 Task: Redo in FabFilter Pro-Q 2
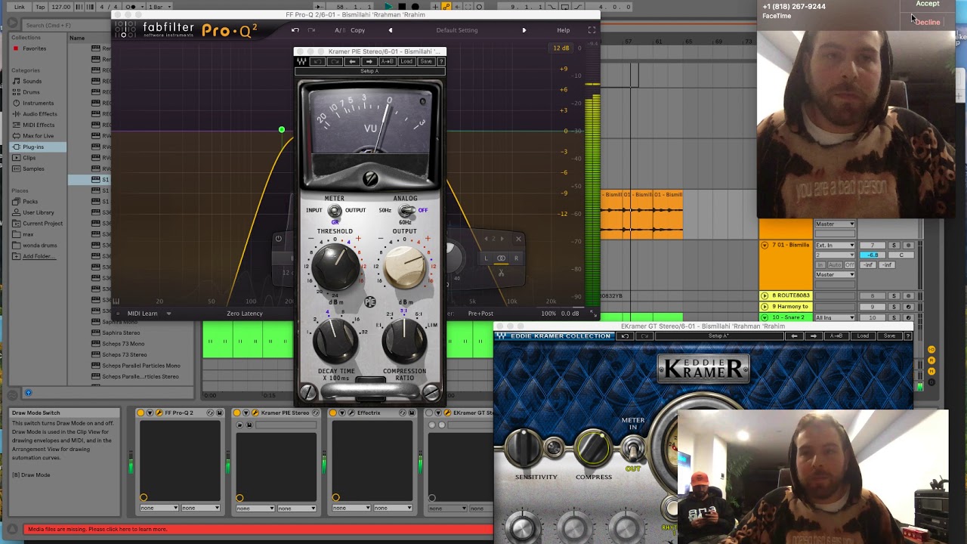[313, 30]
